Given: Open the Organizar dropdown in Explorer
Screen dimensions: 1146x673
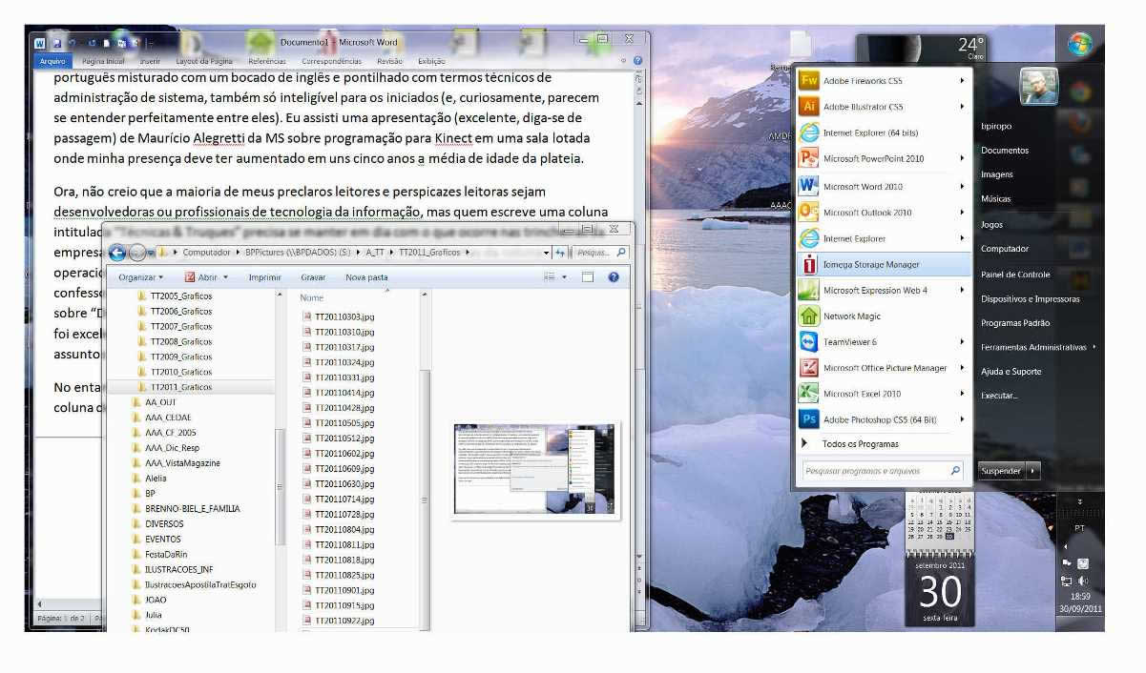Looking at the screenshot, I should click(141, 277).
